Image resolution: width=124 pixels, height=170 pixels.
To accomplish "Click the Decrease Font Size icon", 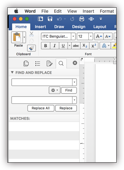I will point(108,36).
